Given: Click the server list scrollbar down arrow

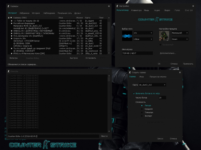Looking at the screenshot, I should pyautogui.click(x=109, y=53).
